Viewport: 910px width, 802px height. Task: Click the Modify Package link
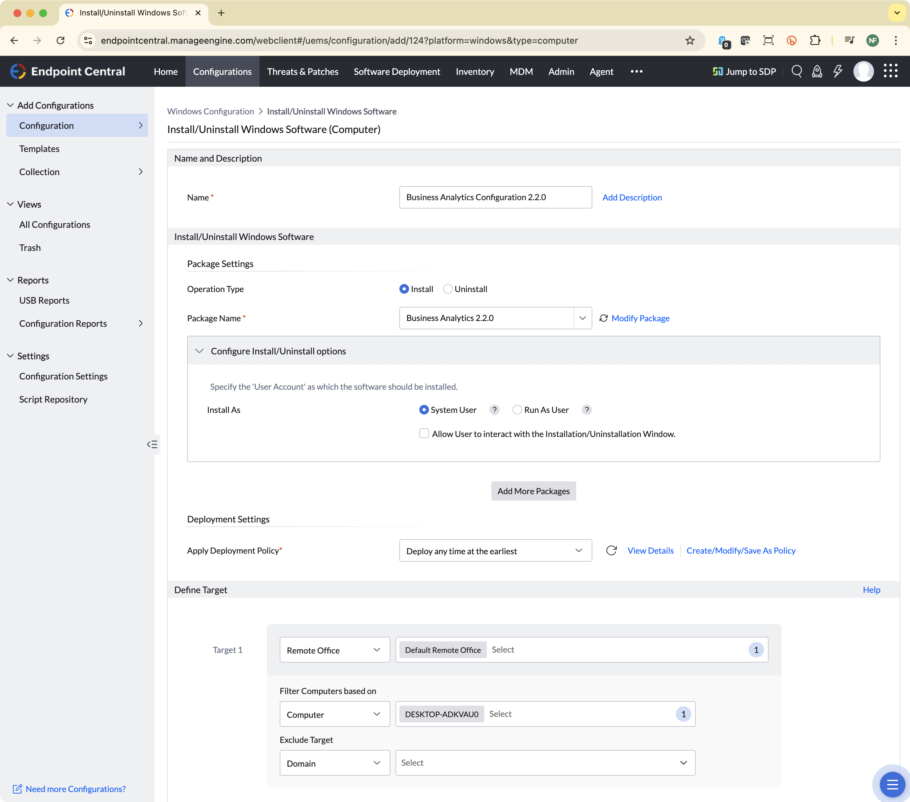click(640, 318)
